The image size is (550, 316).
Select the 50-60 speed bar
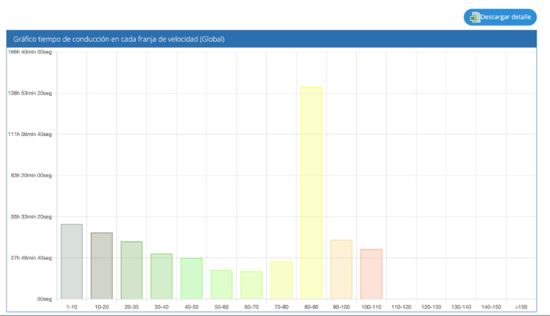(221, 284)
